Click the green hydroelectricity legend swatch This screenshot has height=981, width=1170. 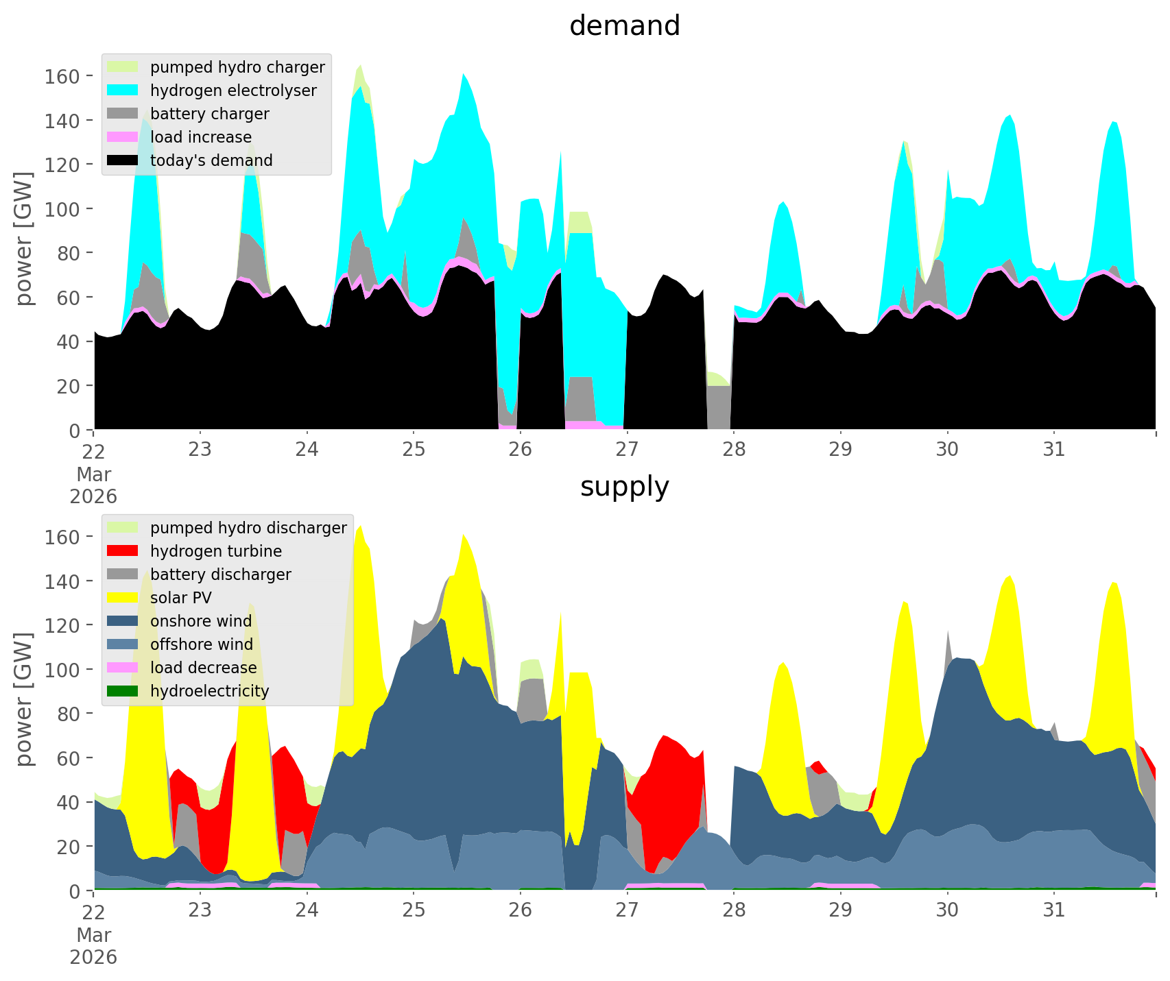[x=123, y=691]
